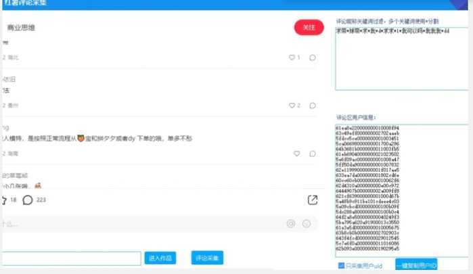Viewport: 473px width, 274px height.
Task: Click the like icon showing 18
Action: tap(4, 200)
